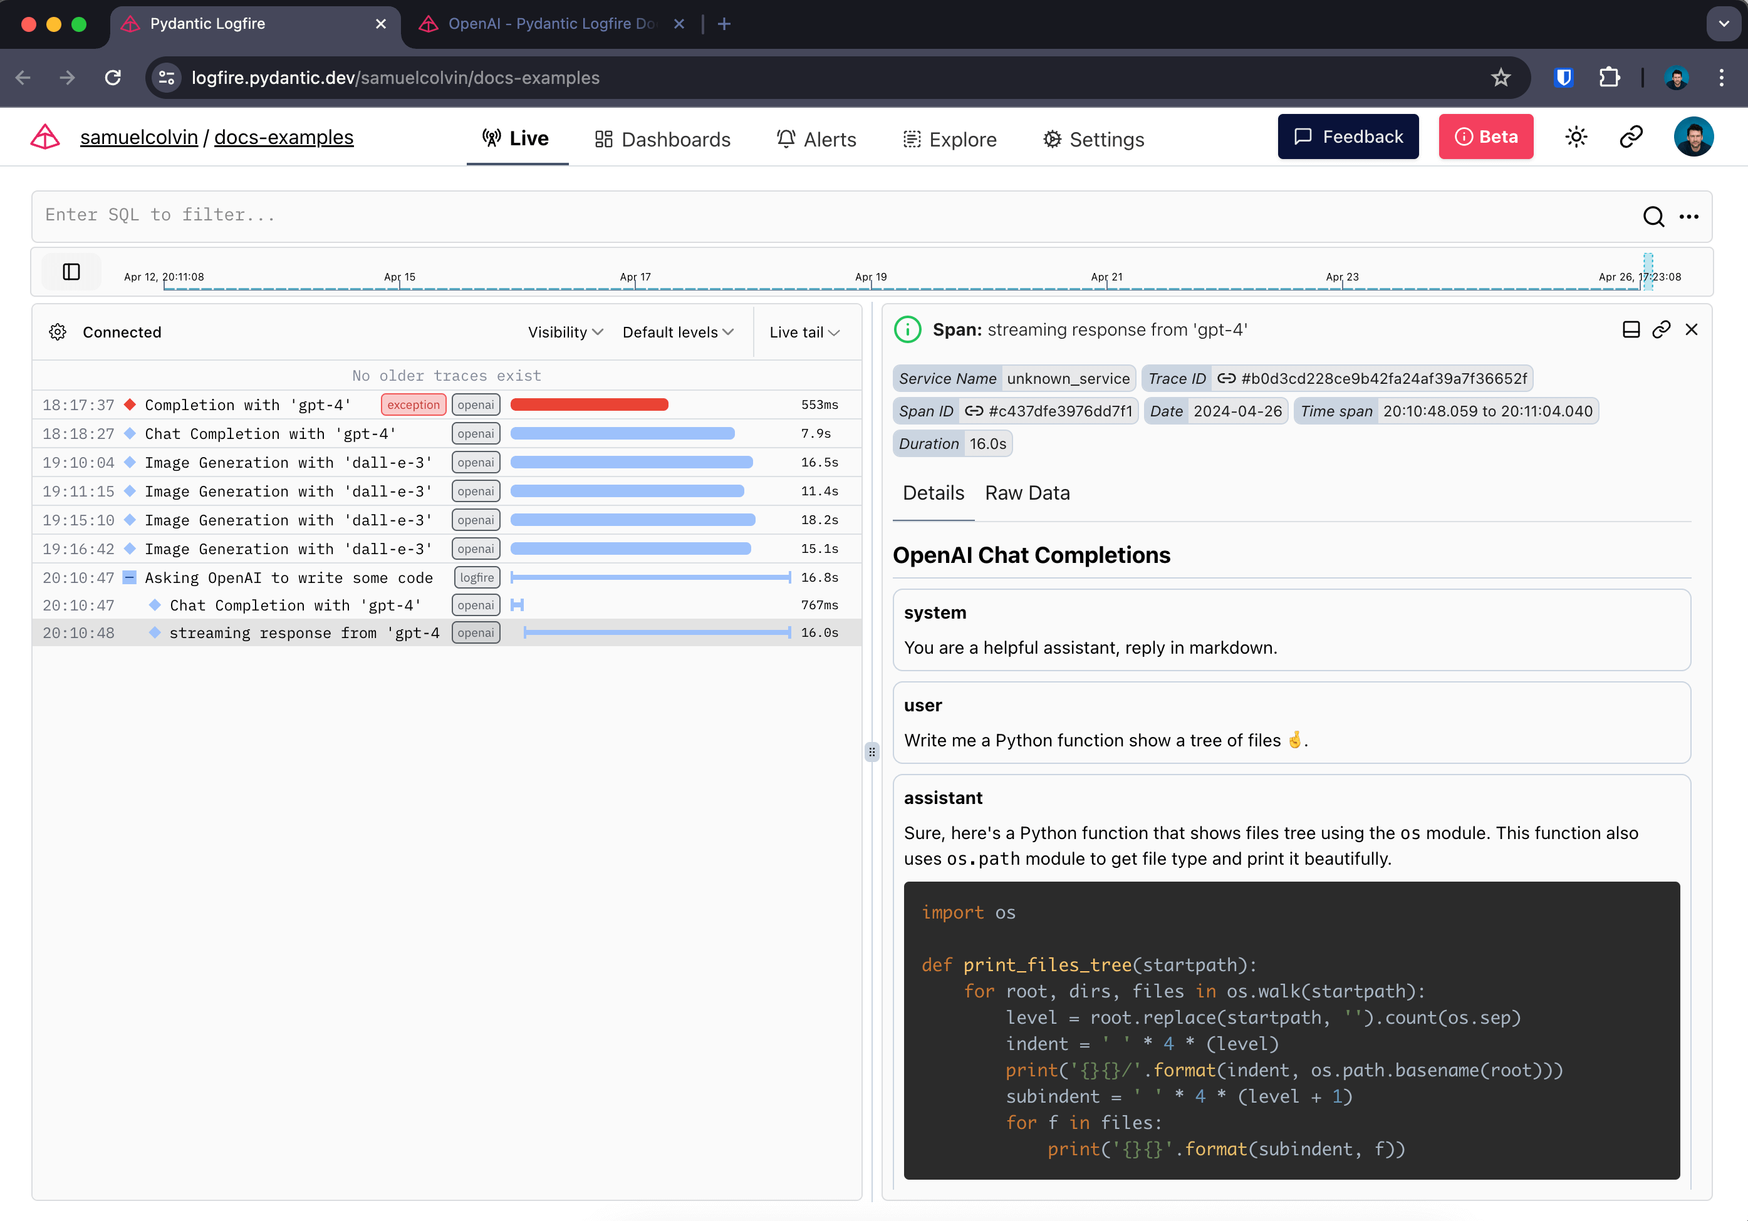Open the Visibility dropdown

[565, 332]
